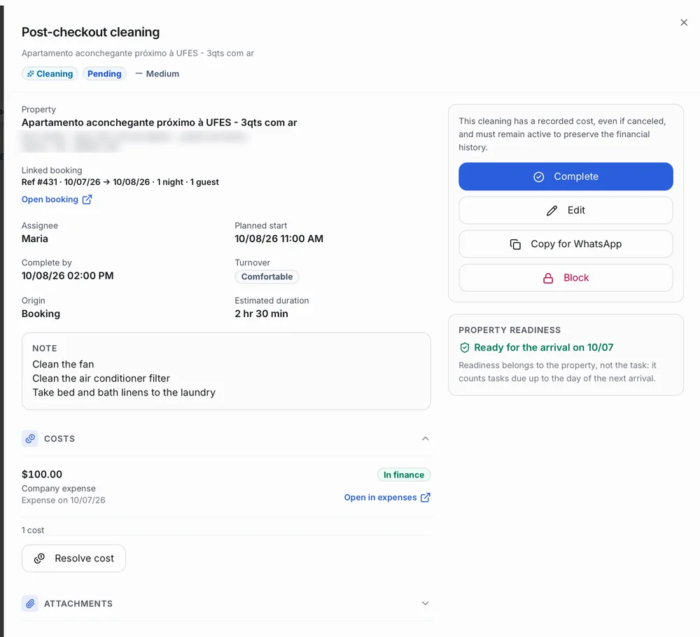
Task: Click the sparkle icon in Cleaning tag
Action: coord(30,73)
